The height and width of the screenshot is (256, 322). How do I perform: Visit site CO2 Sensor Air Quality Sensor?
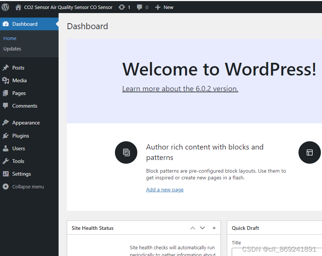(x=68, y=7)
